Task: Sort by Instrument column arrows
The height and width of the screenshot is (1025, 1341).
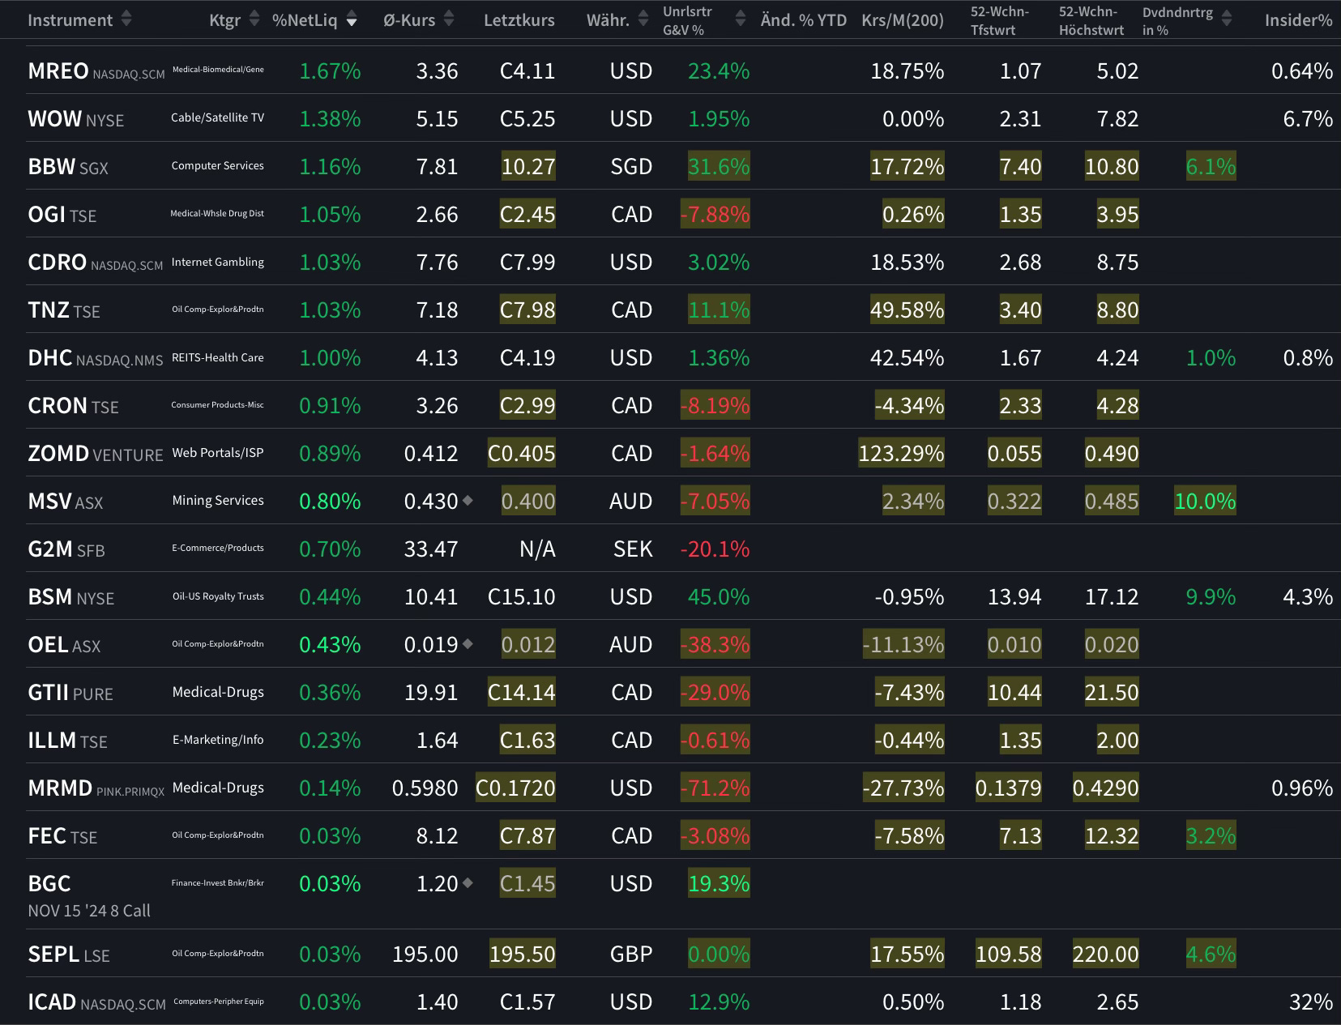Action: coord(126,19)
